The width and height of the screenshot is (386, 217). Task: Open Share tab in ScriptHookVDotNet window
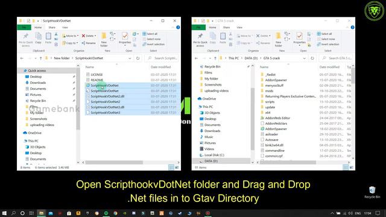pos(52,27)
